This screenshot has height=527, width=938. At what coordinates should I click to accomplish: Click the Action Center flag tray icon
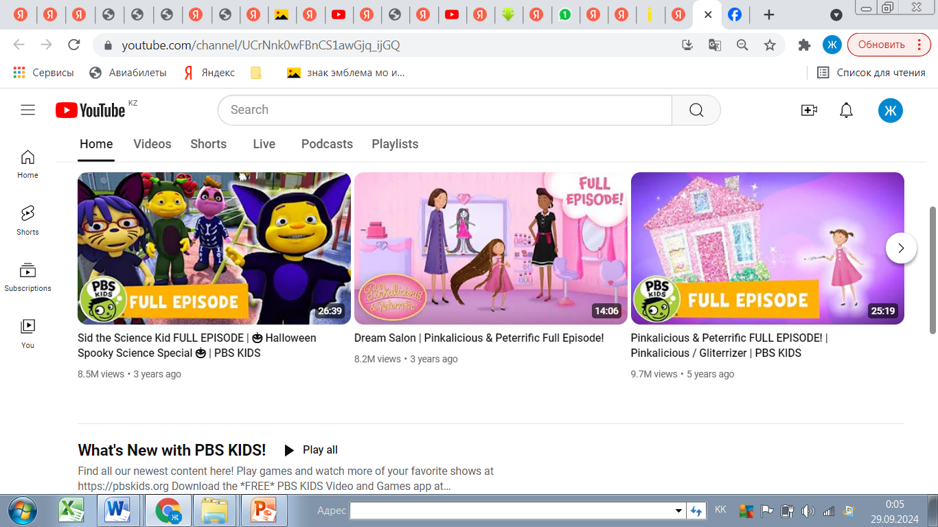coord(767,511)
